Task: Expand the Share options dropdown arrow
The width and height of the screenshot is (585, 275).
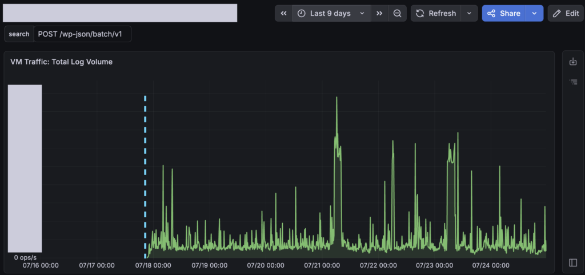Action: 534,14
